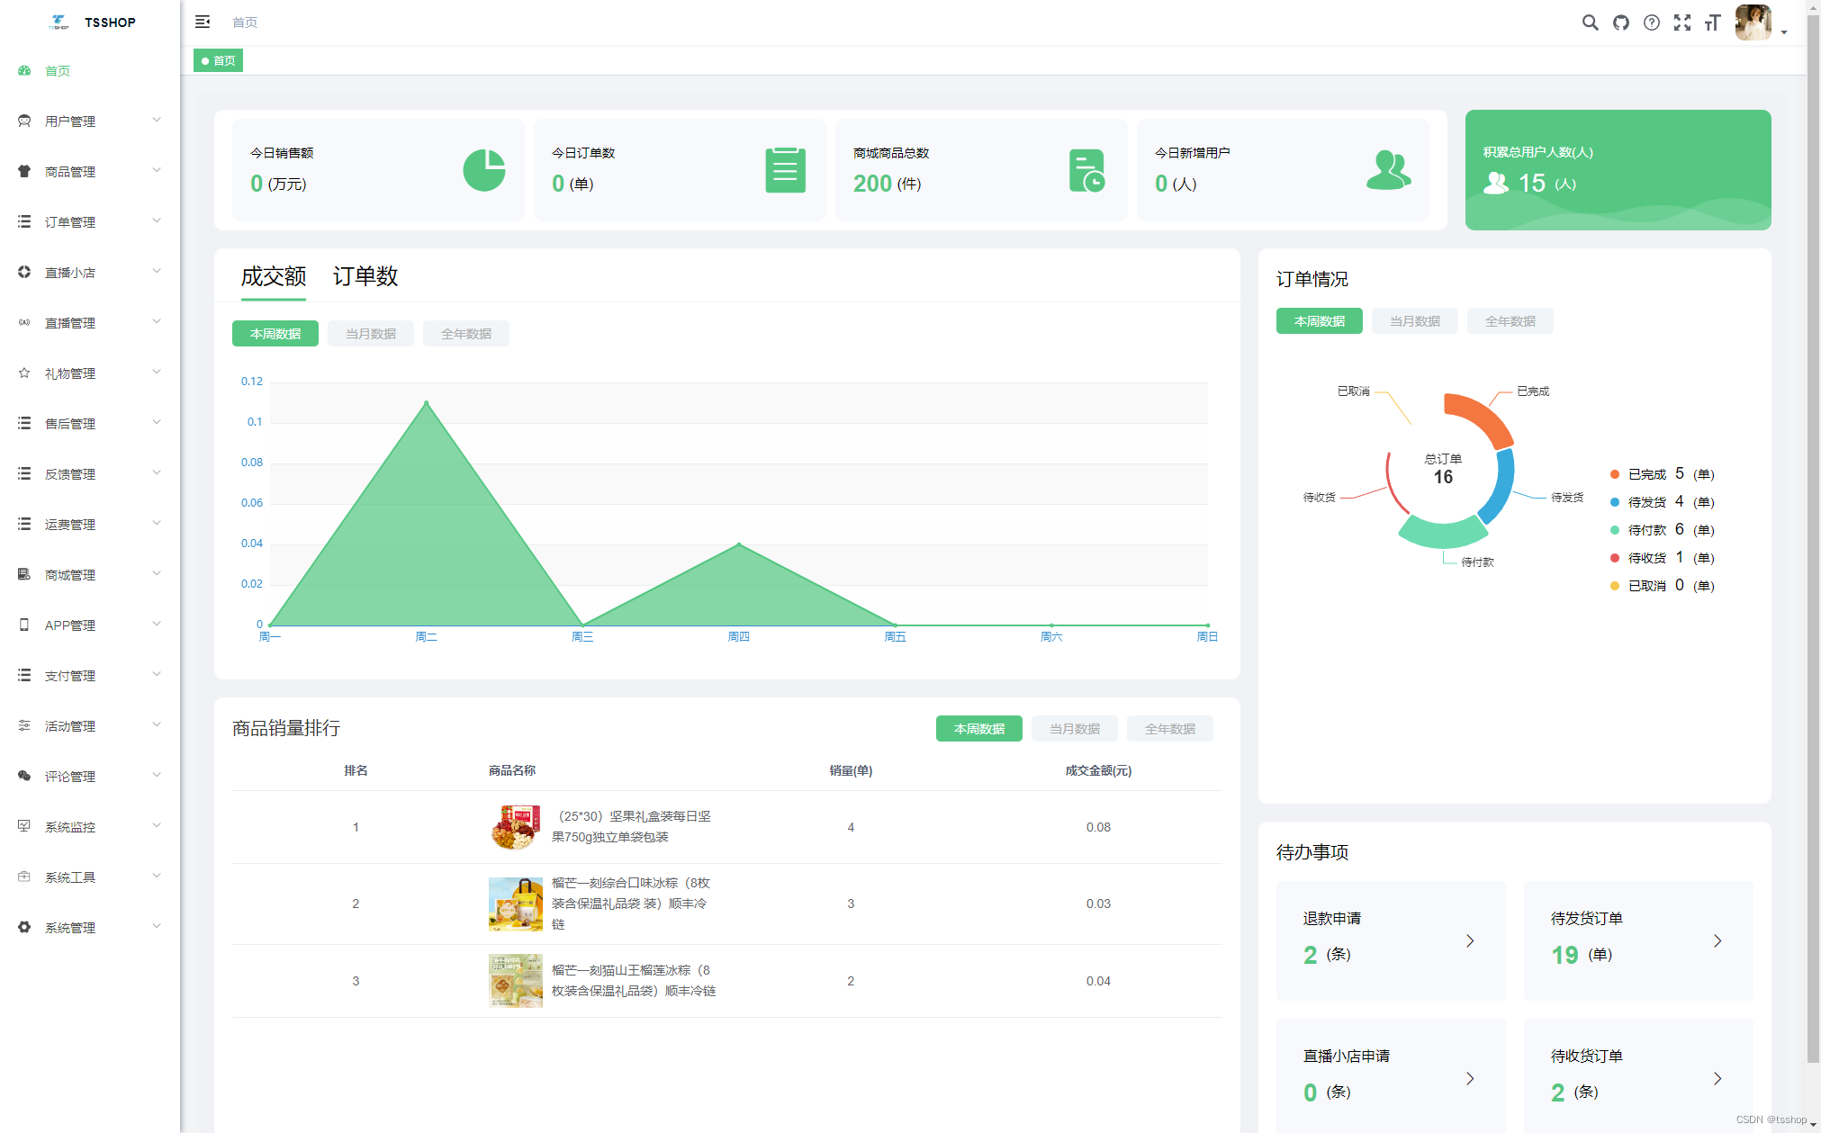The height and width of the screenshot is (1133, 1821).
Task: Open the 退款申请 pending card
Action: (x=1390, y=940)
